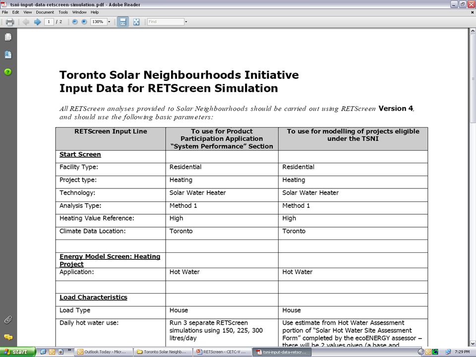Screen dimensions: 476x357
Task: Open the Bookmarks panel in sidebar
Action: (8, 55)
